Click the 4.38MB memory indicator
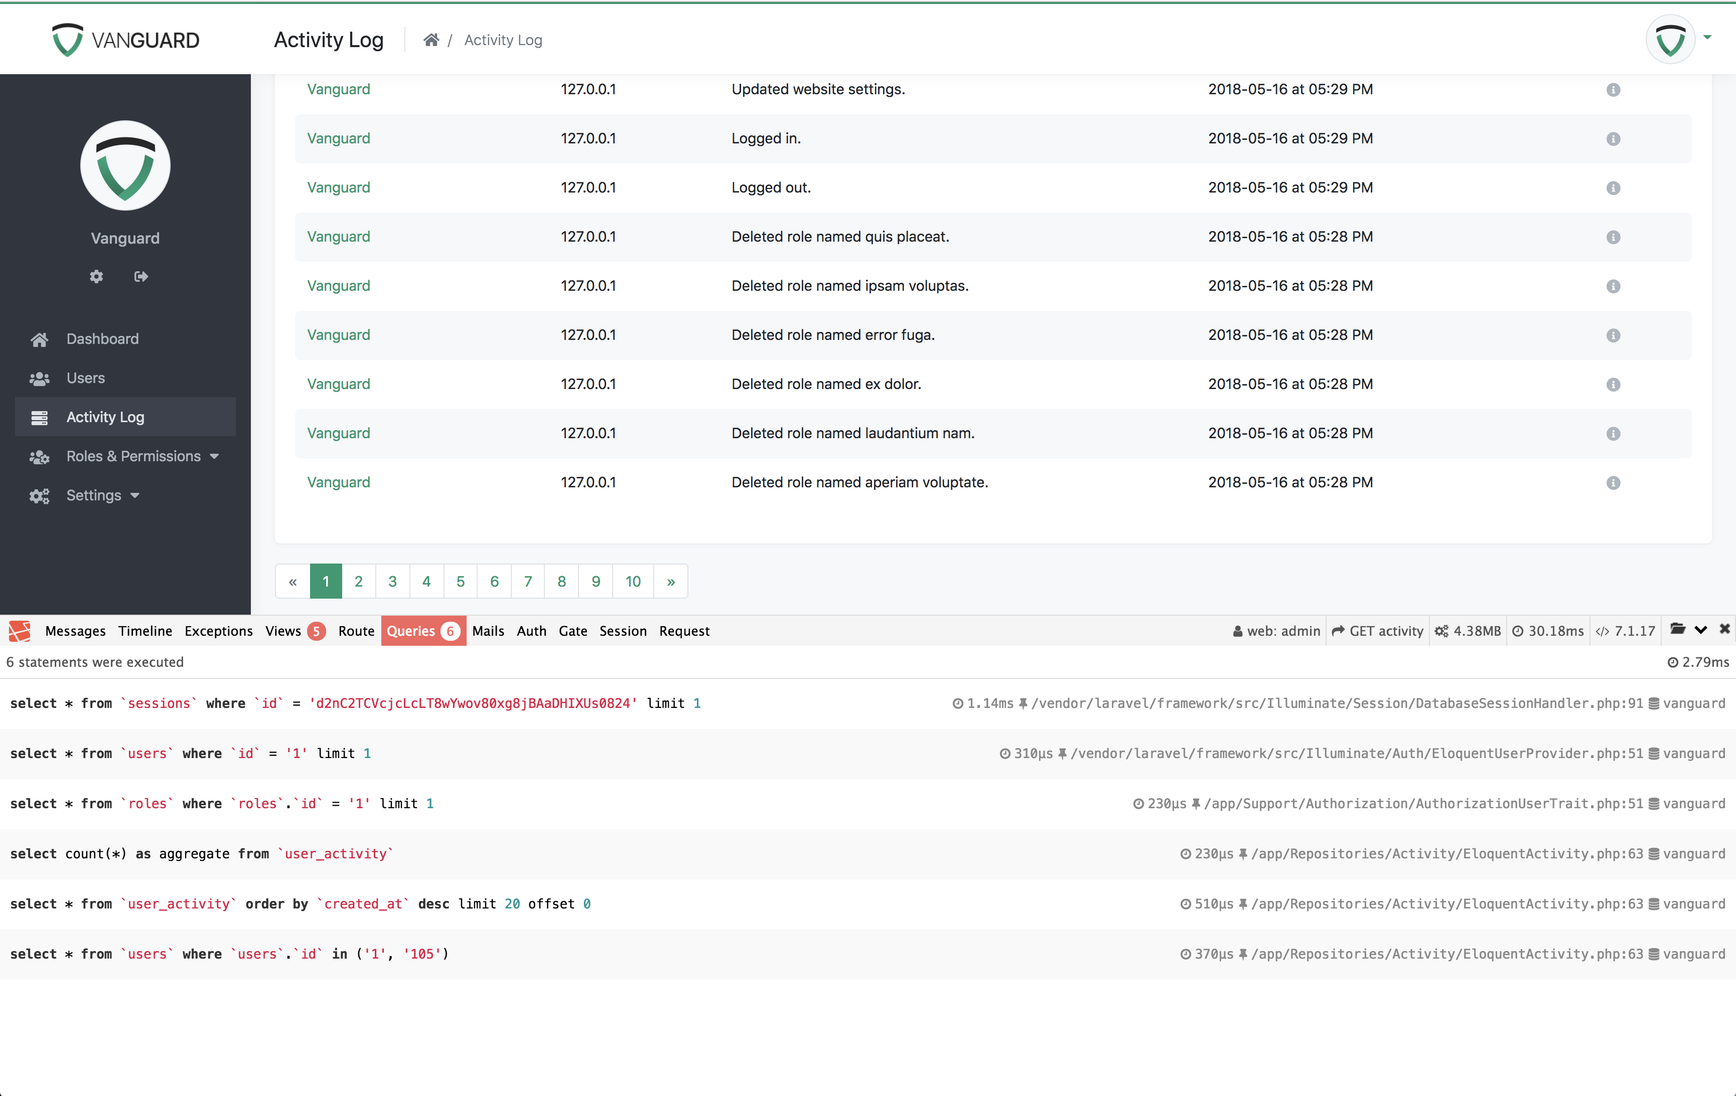The width and height of the screenshot is (1736, 1096). 1467,631
